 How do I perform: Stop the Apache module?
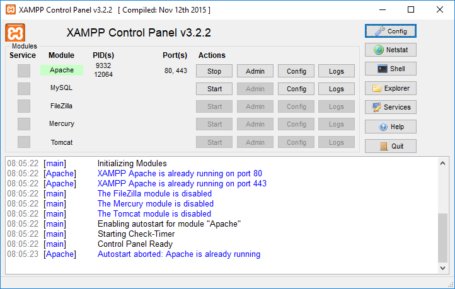[214, 71]
